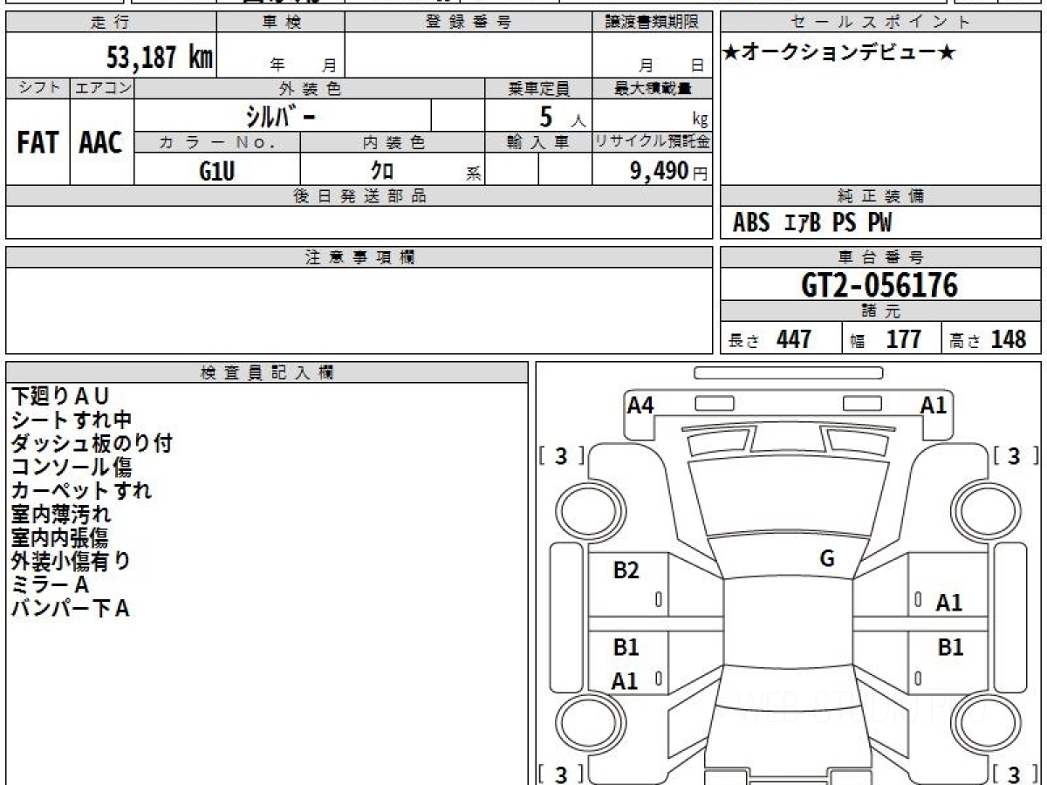Click the width value 177

pyautogui.click(x=904, y=339)
